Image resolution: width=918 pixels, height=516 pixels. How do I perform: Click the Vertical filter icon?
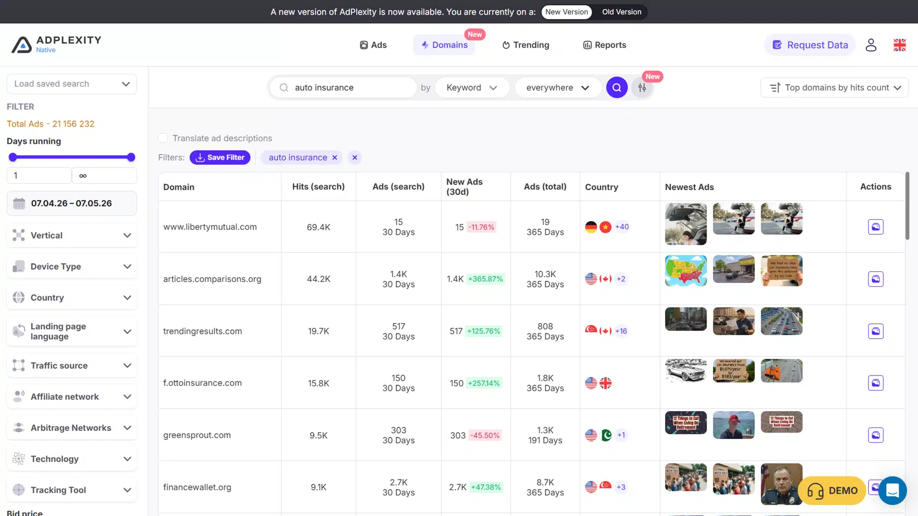click(18, 235)
